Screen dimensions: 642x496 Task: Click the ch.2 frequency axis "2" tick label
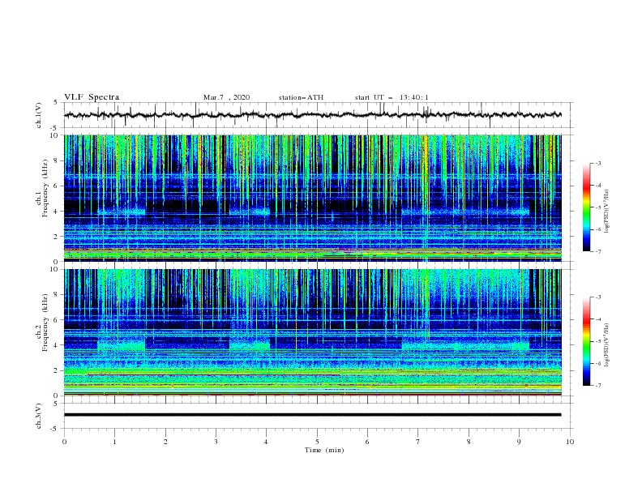(57, 370)
